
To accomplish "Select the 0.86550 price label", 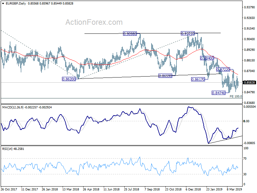I will point(165,76).
